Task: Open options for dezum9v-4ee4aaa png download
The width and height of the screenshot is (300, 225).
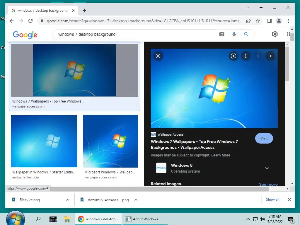Action: pos(136,200)
